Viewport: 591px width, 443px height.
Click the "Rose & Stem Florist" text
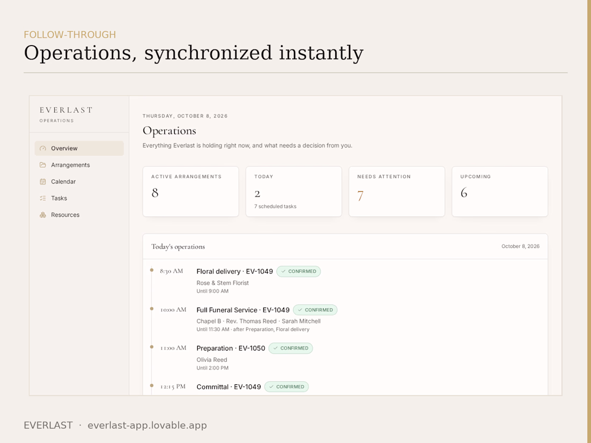(223, 283)
